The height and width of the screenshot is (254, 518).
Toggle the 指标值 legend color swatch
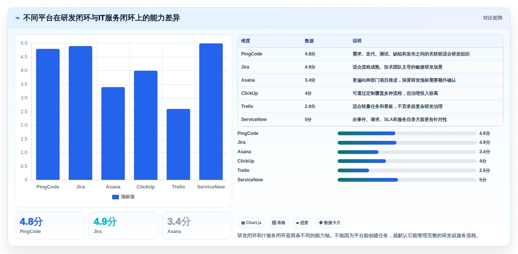tap(116, 197)
